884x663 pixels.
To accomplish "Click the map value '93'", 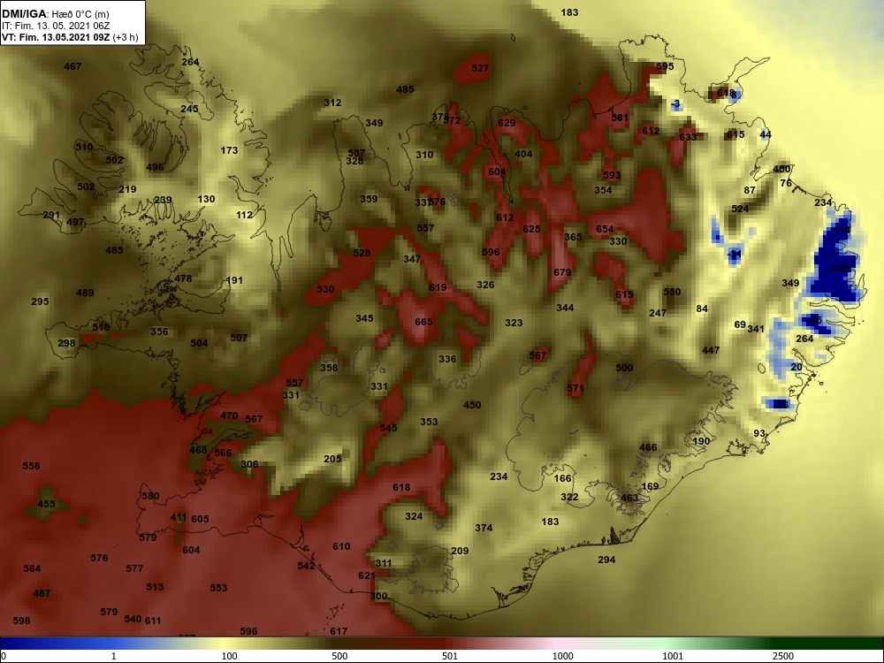I will click(x=759, y=433).
